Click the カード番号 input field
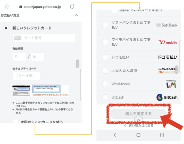This screenshot has width=184, height=144. [44, 38]
